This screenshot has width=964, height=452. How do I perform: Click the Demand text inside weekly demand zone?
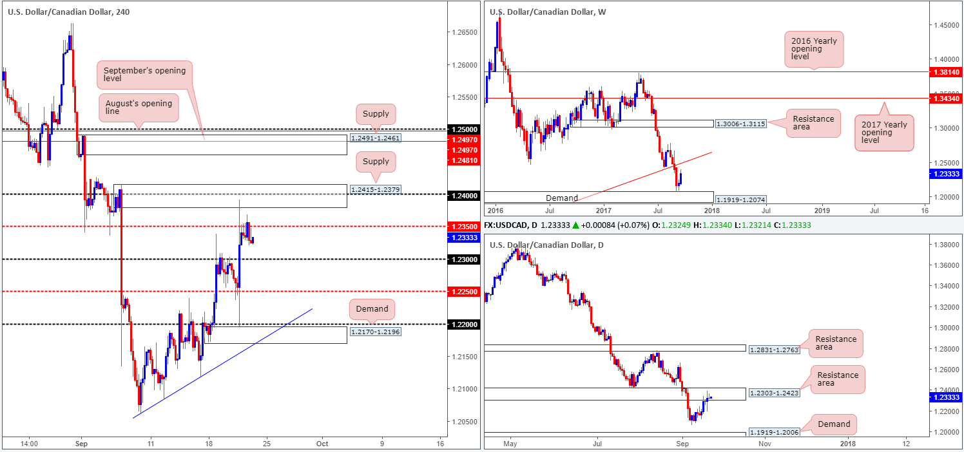[x=563, y=198]
